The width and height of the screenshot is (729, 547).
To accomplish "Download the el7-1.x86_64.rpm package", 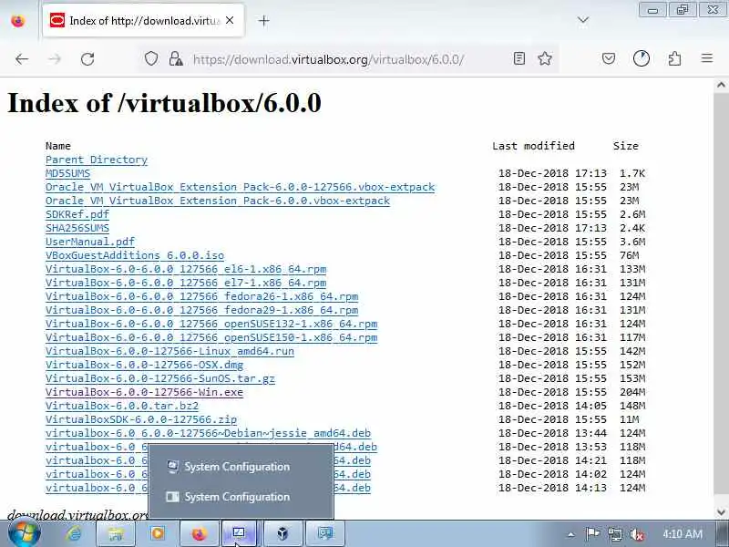I will 186,283.
